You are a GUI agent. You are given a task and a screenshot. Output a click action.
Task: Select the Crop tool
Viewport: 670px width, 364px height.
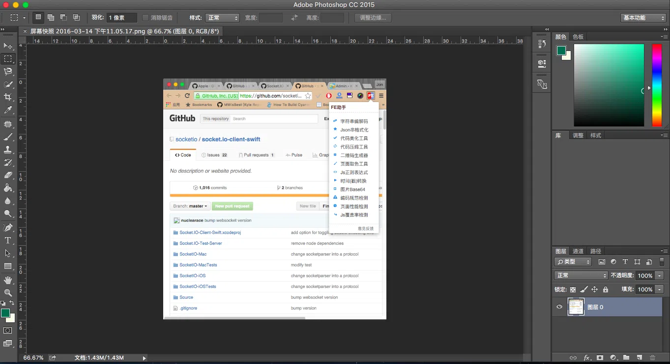click(x=8, y=97)
